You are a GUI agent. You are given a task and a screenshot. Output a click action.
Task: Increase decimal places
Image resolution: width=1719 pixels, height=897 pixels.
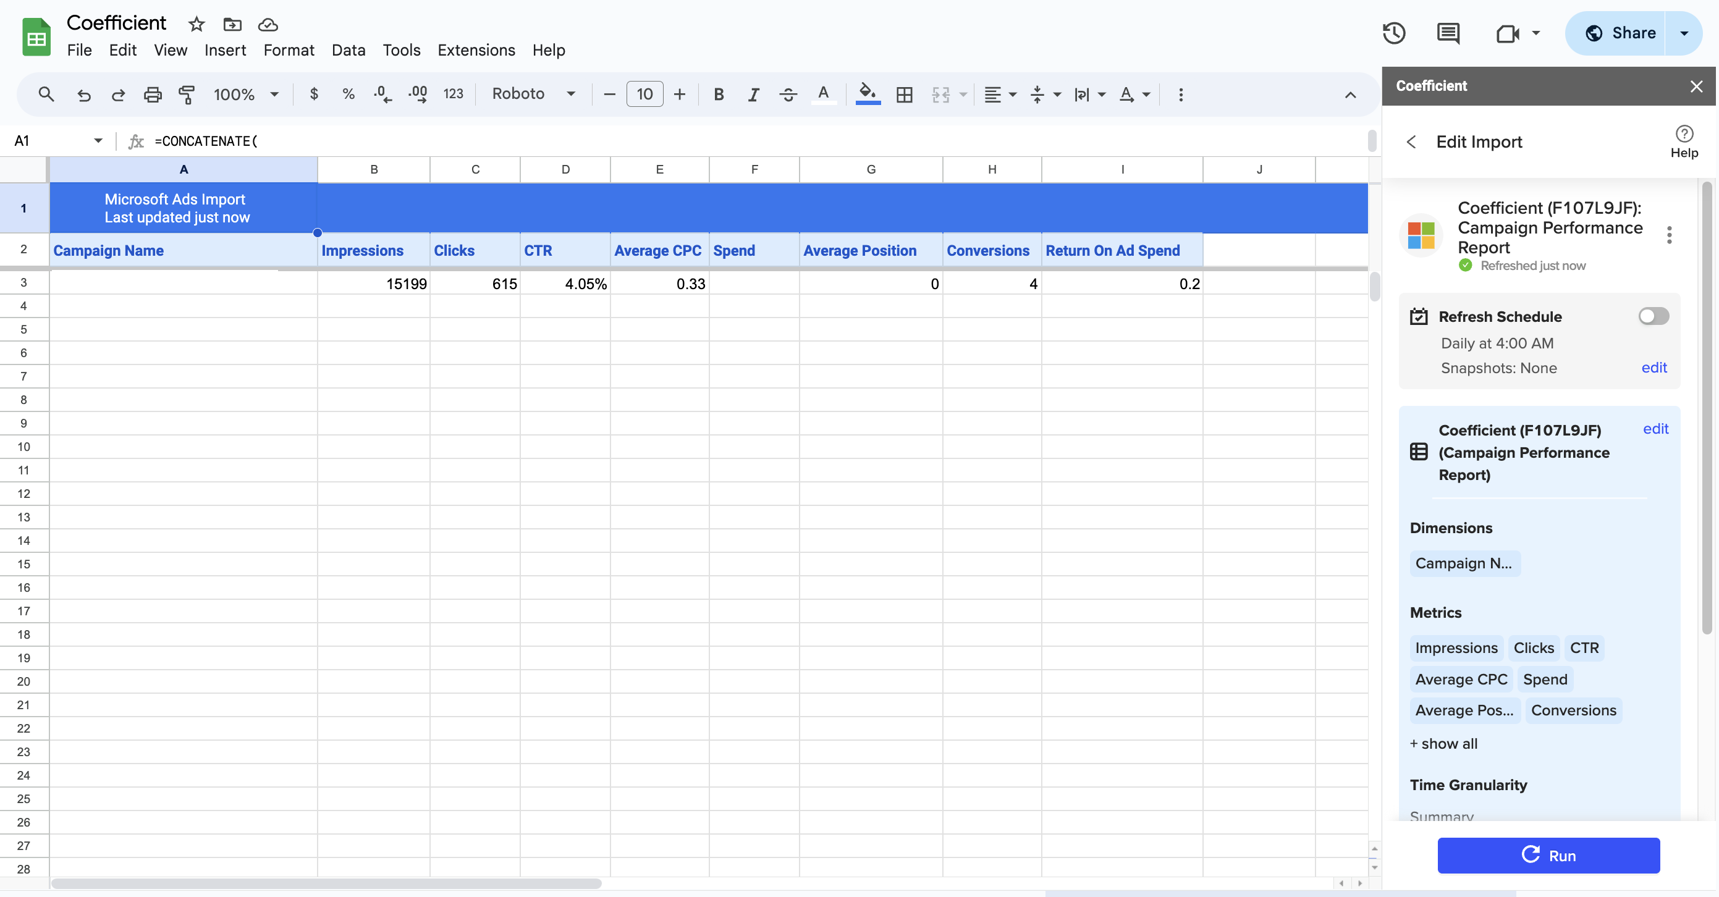pos(418,94)
